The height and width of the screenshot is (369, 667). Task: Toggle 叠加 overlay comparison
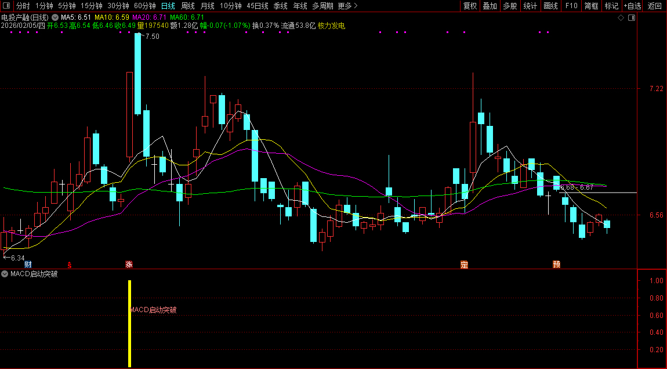point(490,6)
